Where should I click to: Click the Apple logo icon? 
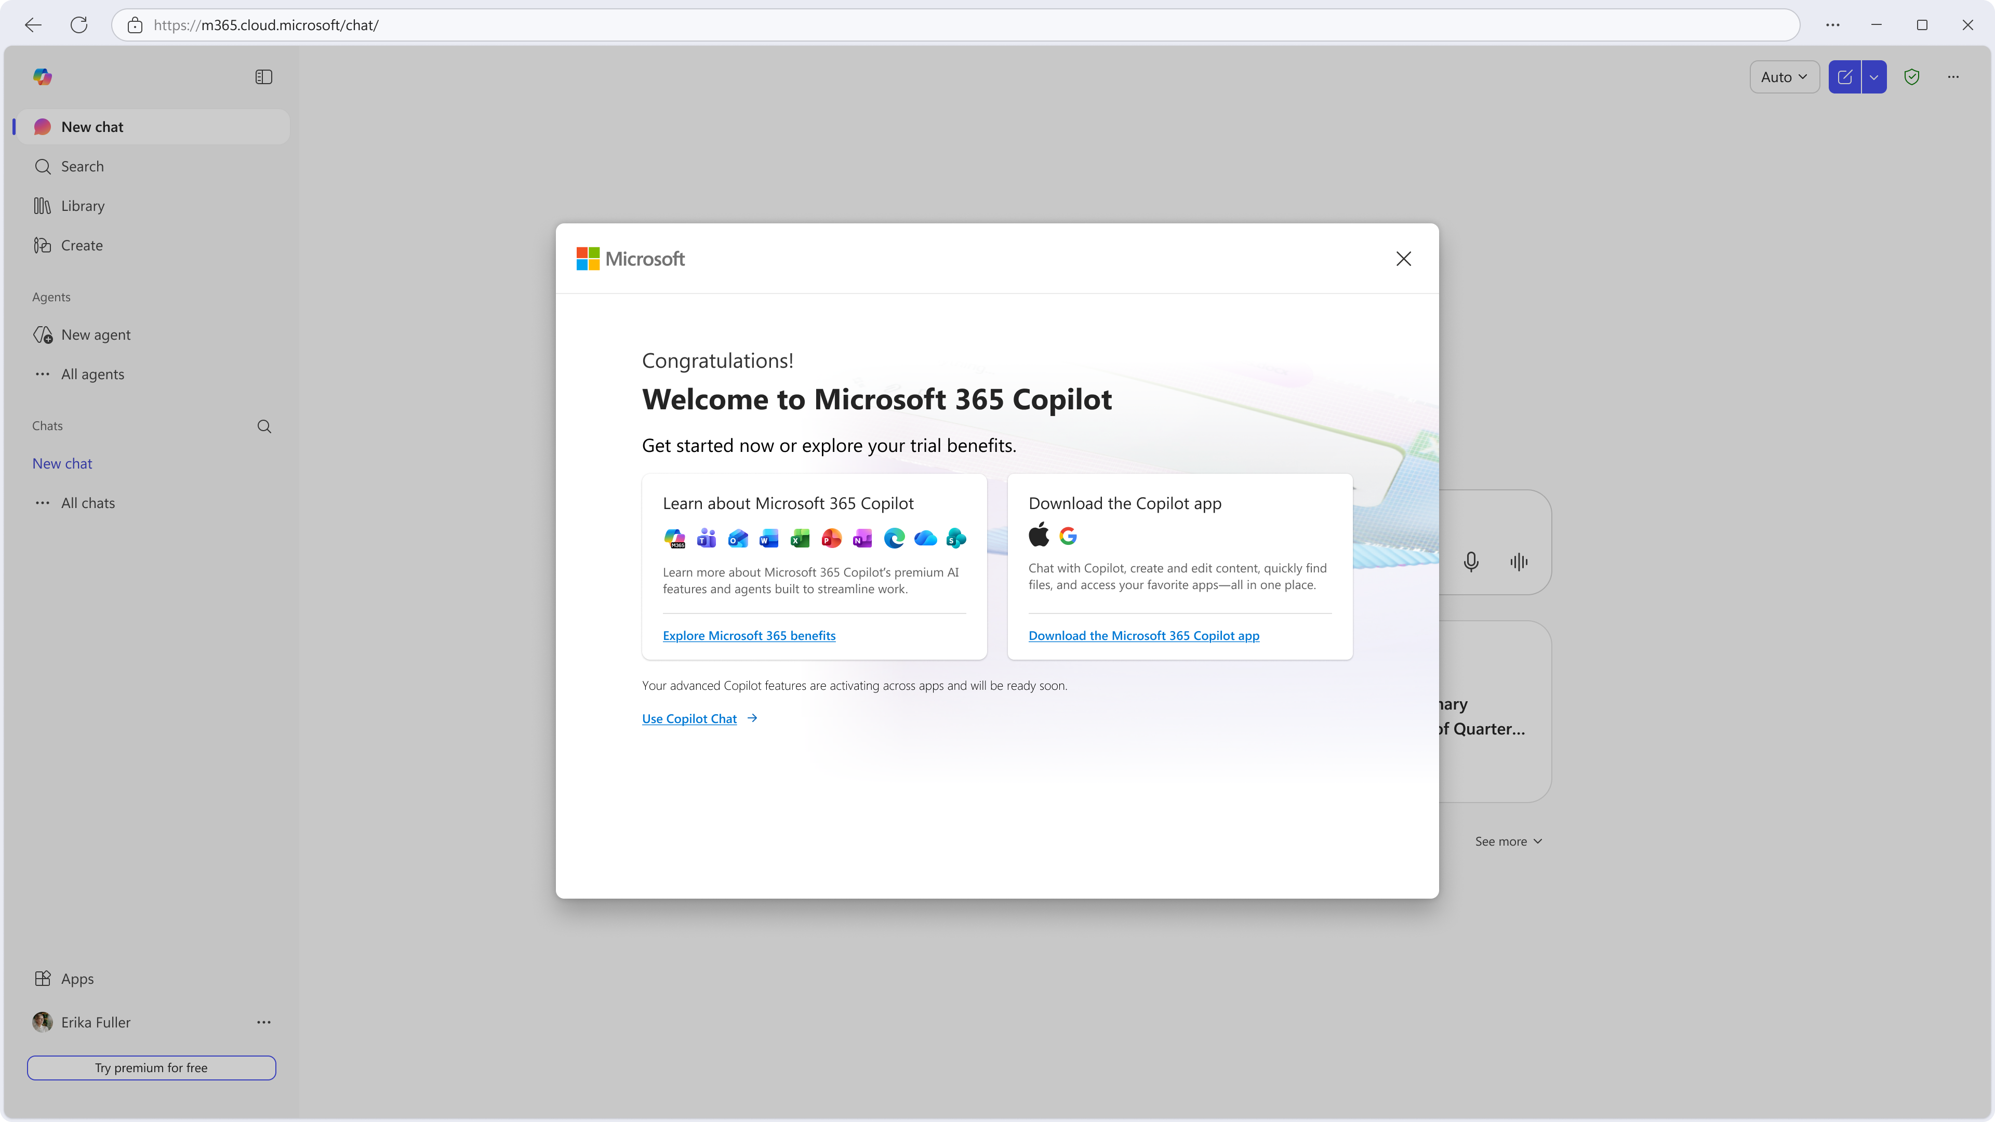tap(1039, 535)
